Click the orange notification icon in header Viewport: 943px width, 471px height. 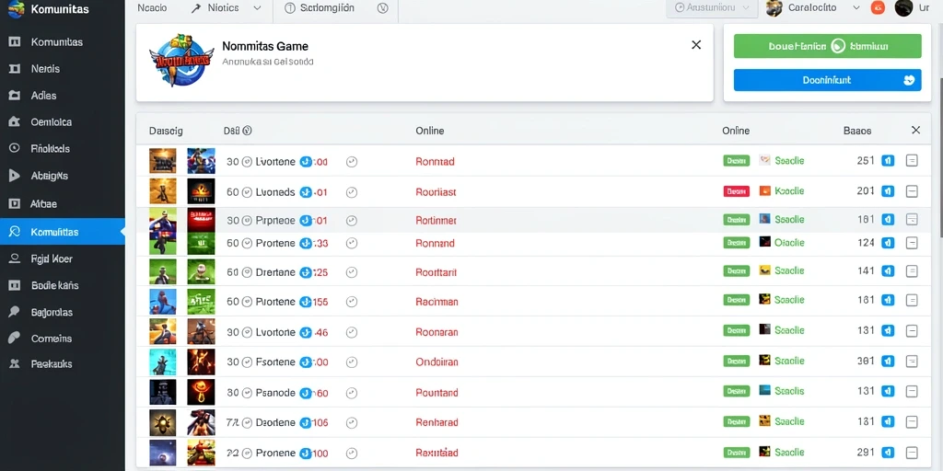[x=878, y=7]
